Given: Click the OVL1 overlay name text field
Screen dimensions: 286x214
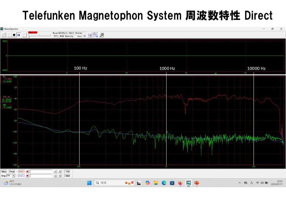Looking at the screenshot, I should 41,171.
